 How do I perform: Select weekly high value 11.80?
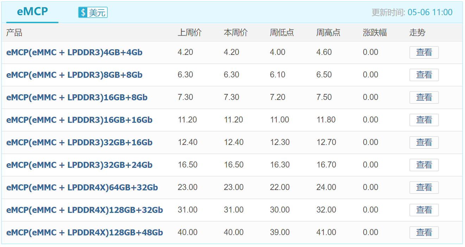(326, 120)
